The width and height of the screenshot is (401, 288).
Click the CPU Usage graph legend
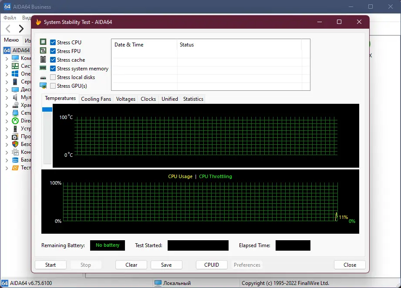[180, 176]
